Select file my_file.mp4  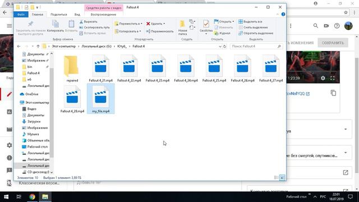(x=100, y=99)
